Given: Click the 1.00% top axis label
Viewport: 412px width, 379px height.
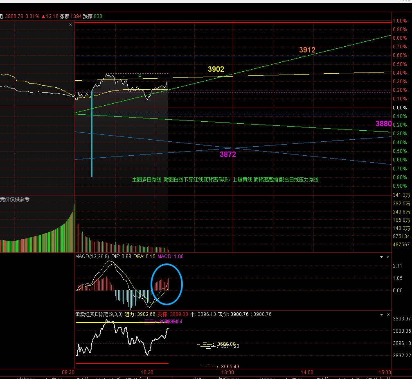Looking at the screenshot, I should click(x=400, y=21).
